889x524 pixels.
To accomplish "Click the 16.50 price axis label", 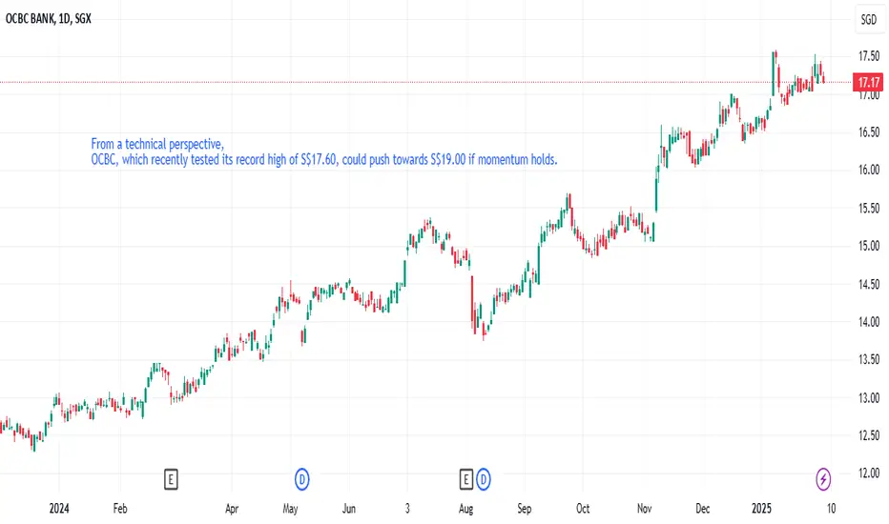I will [x=869, y=132].
